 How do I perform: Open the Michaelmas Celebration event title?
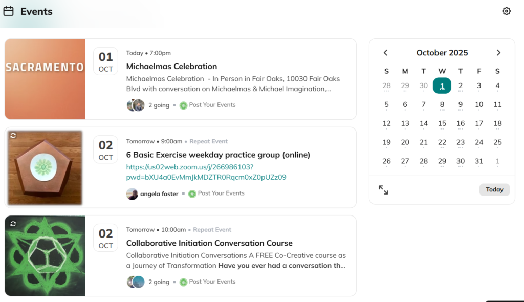tap(171, 67)
